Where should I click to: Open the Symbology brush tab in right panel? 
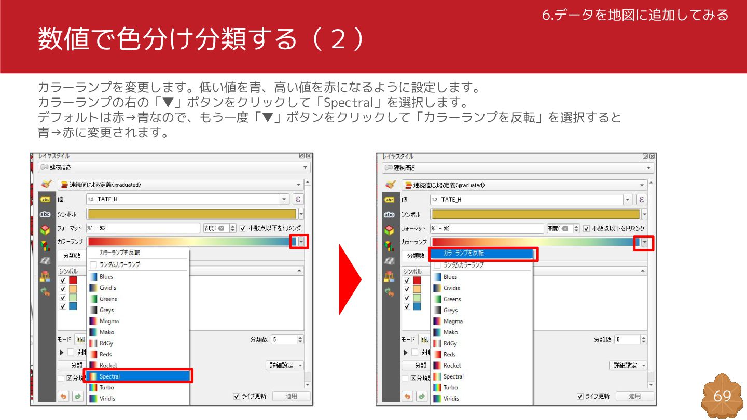[390, 185]
